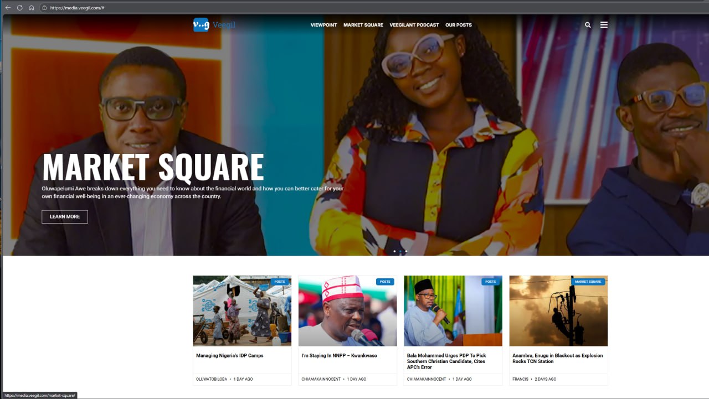The height and width of the screenshot is (399, 709).
Task: Select the middle carousel slide dot
Action: 400,251
